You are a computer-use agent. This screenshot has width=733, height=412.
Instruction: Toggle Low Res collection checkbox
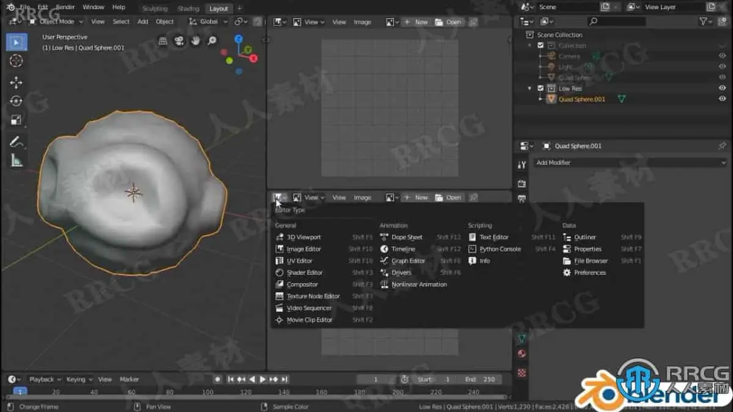pyautogui.click(x=541, y=88)
